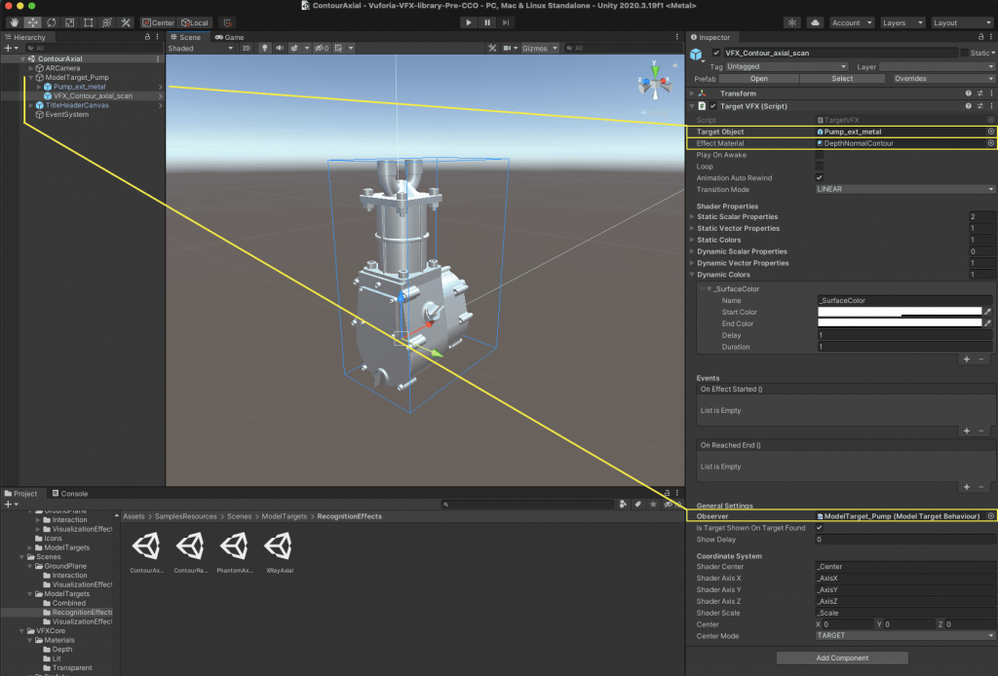Expand the Transform component
The width and height of the screenshot is (998, 676).
point(692,94)
